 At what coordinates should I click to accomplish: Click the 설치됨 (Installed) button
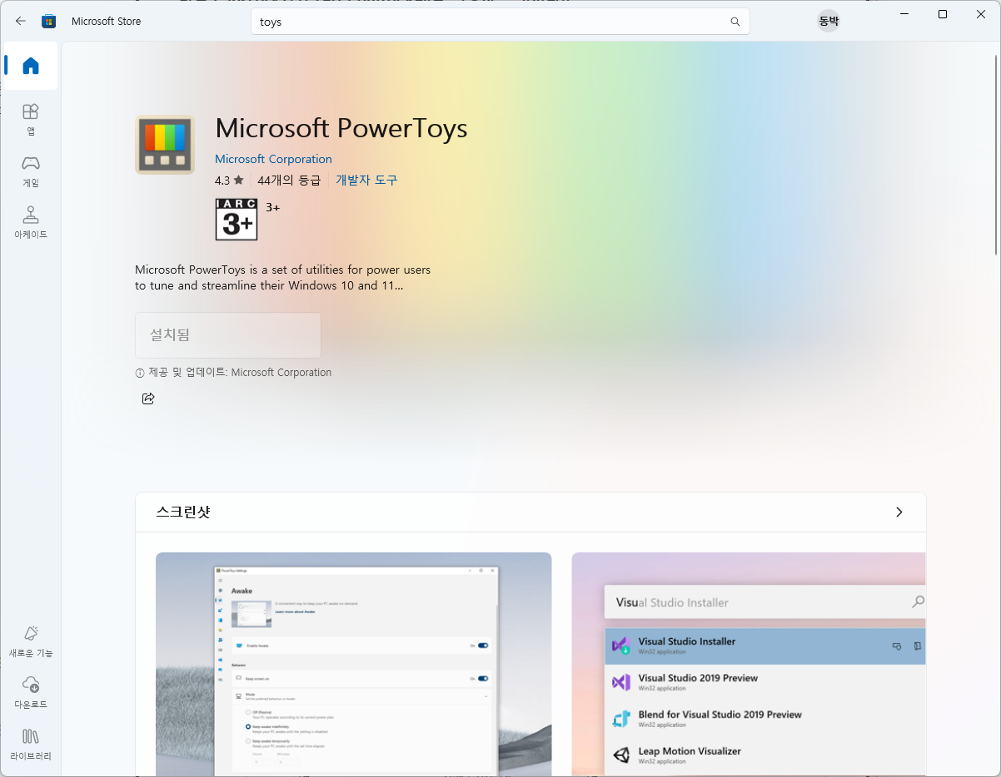[x=228, y=335]
